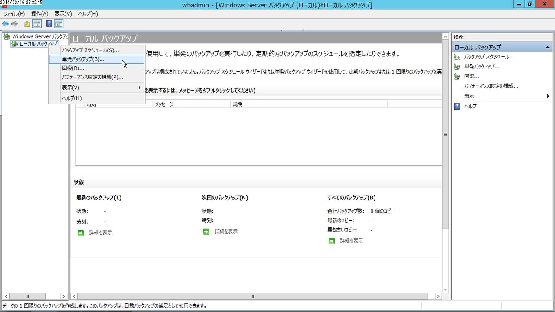Click the 回復... icon in the 操作 pane
This screenshot has height=312, width=555.
[x=457, y=76]
